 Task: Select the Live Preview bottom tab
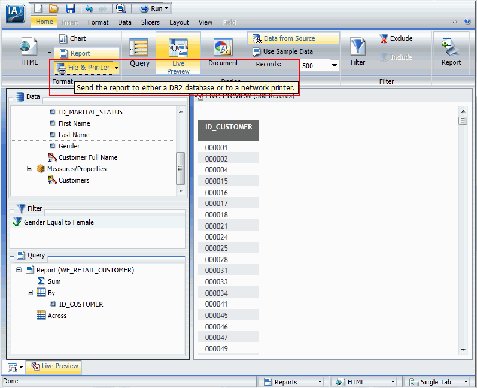point(54,366)
